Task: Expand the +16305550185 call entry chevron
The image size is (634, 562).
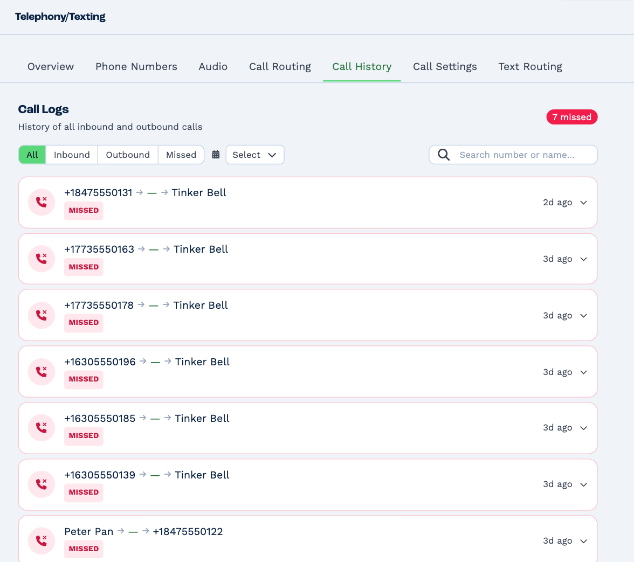Action: (x=583, y=428)
